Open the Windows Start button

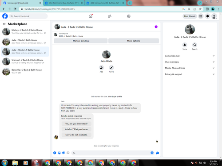4,163
